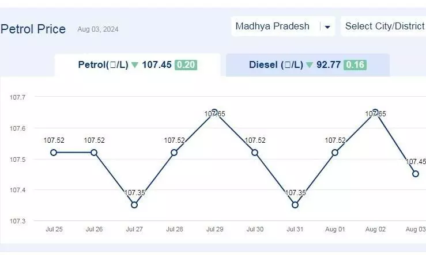Click the 107.4 y-axis label
Viewport: 426px width, 255px height.
tap(18, 190)
